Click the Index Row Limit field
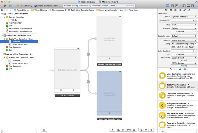198x133 pixels. click(183, 51)
